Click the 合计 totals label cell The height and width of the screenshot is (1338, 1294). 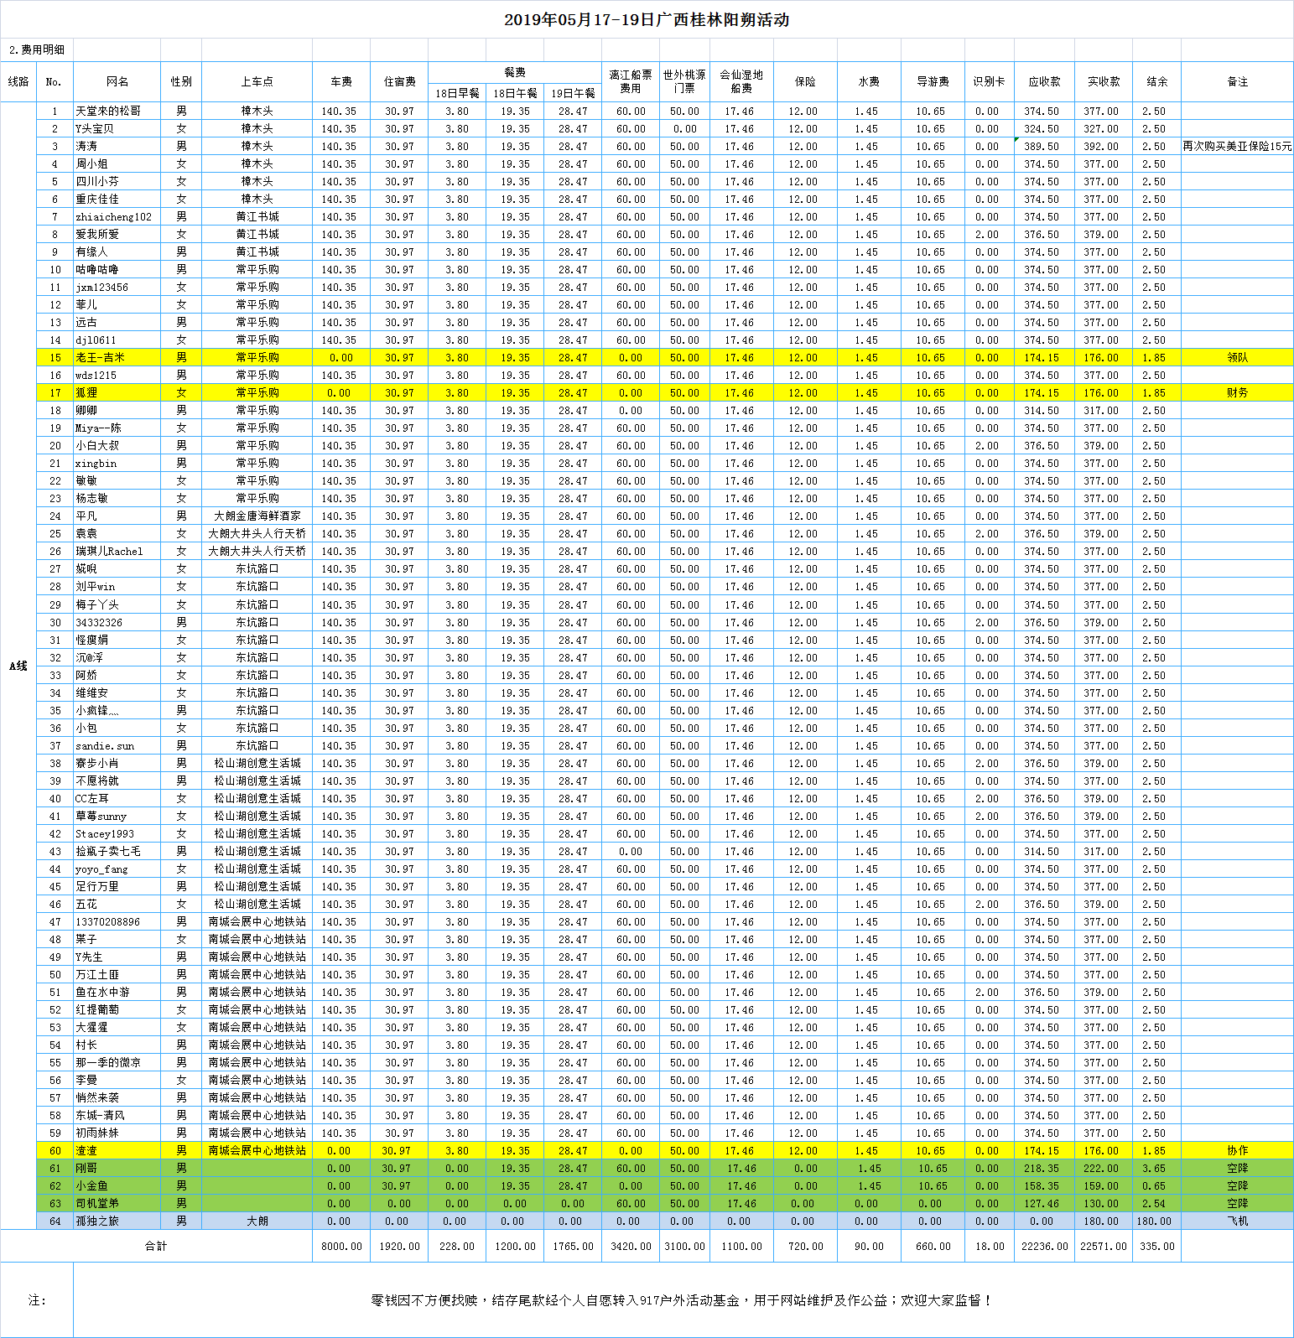click(156, 1246)
